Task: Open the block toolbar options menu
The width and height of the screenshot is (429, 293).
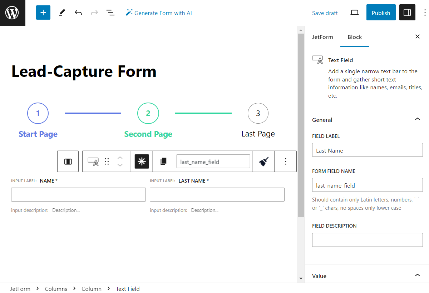Action: click(285, 161)
